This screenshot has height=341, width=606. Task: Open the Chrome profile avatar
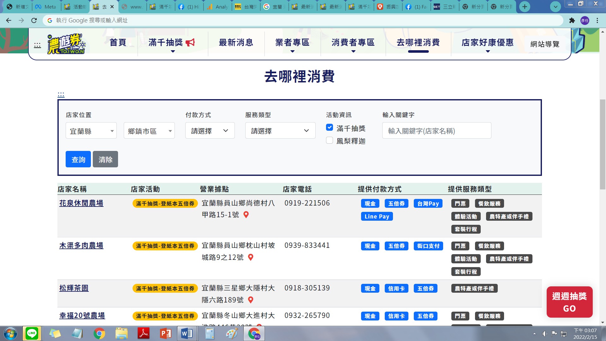coord(585,21)
